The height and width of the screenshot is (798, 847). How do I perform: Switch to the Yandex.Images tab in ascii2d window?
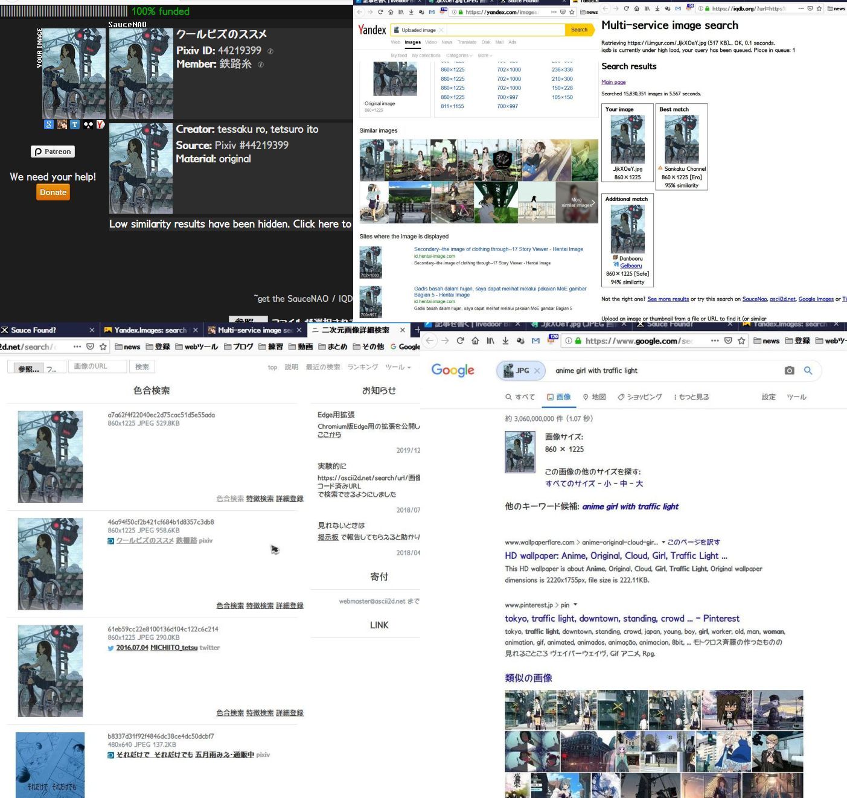(x=151, y=330)
